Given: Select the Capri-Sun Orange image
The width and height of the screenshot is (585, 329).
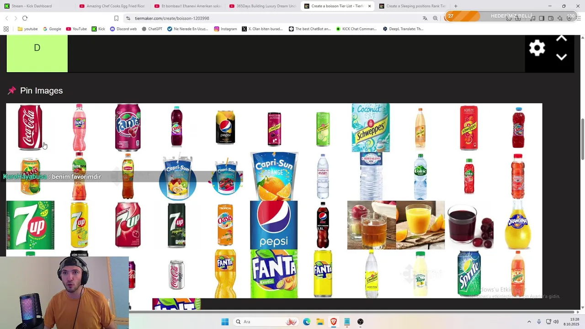Looking at the screenshot, I should click(x=274, y=176).
